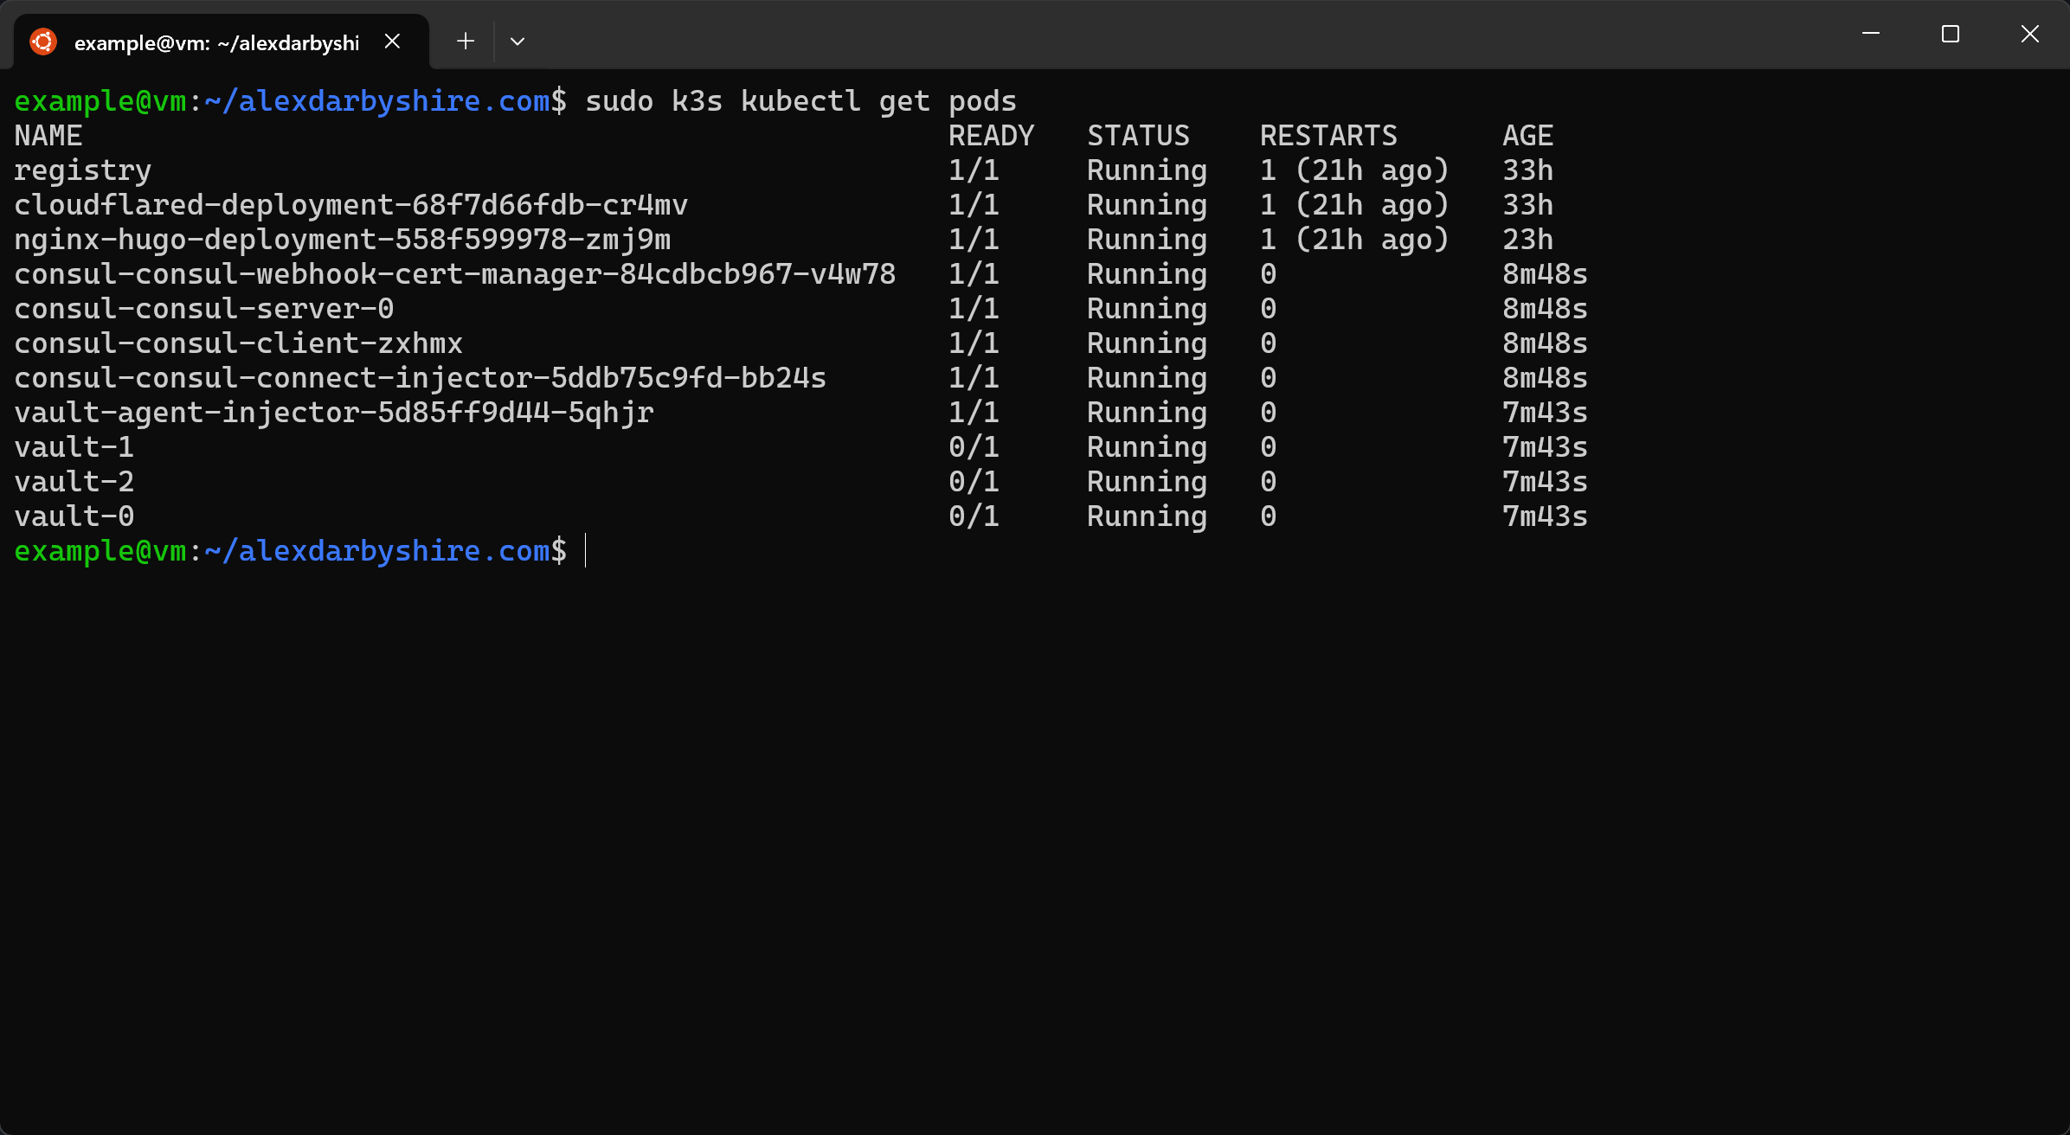This screenshot has width=2070, height=1135.
Task: Click the consul-consul-webhook-cert-manager pod name
Action: [x=455, y=274]
